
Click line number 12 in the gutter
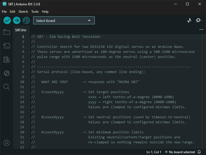pos(22,92)
